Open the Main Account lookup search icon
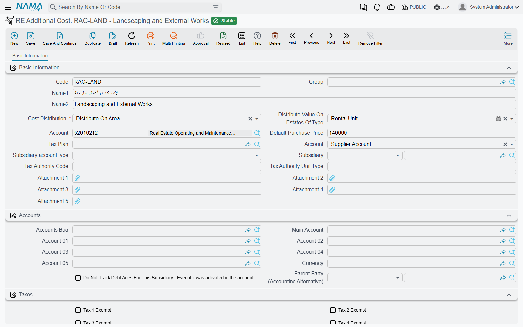The height and width of the screenshot is (327, 523). (x=512, y=230)
